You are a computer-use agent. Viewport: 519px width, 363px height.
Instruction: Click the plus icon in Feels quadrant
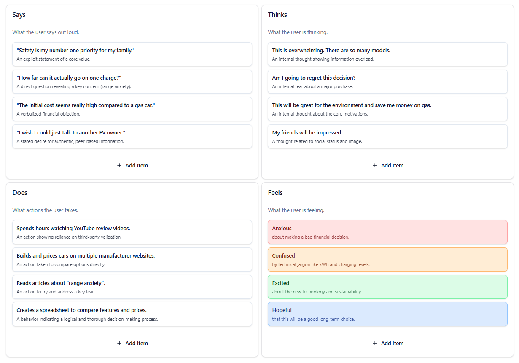(x=375, y=344)
